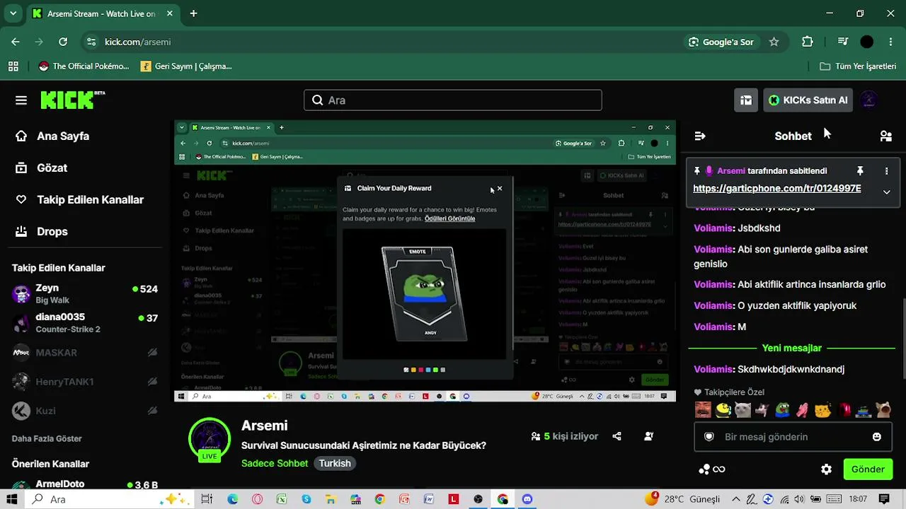Bookmark this page with the star
This screenshot has height=509, width=906.
point(774,42)
